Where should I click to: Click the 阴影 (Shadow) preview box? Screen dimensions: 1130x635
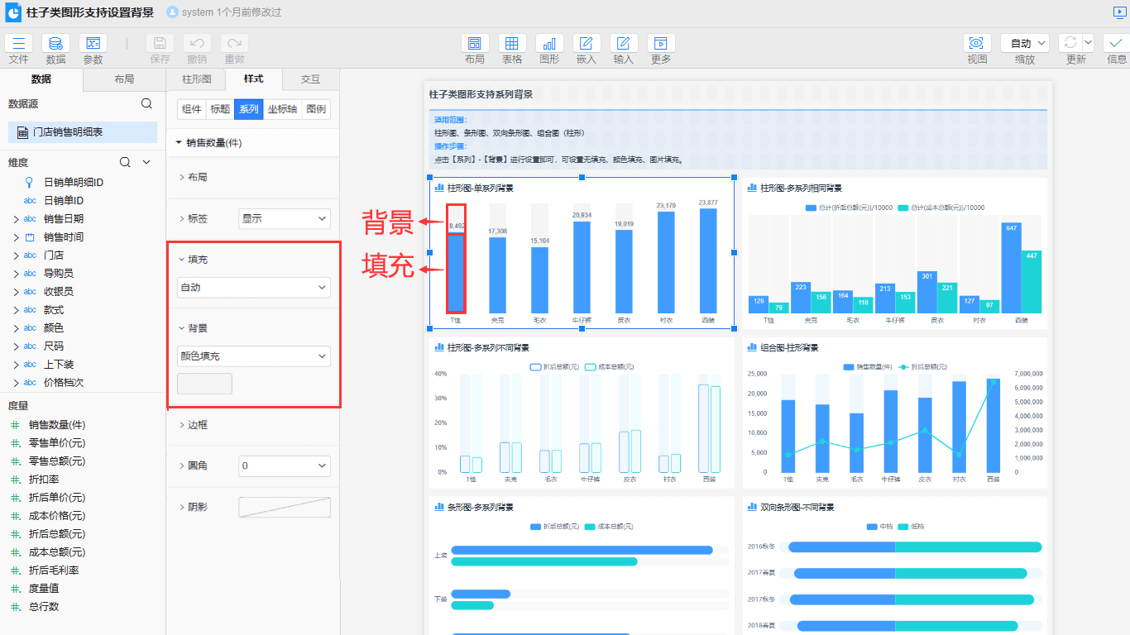point(285,508)
